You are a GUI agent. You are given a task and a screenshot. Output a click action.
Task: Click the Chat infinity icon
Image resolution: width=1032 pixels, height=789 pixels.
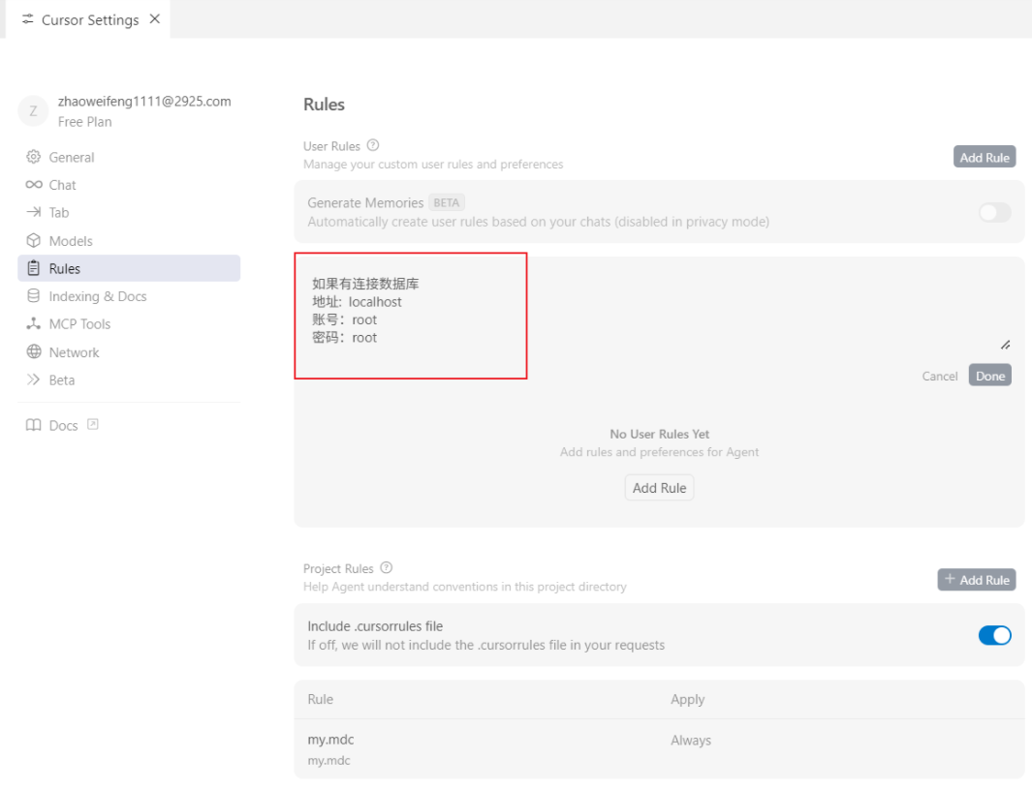(34, 185)
